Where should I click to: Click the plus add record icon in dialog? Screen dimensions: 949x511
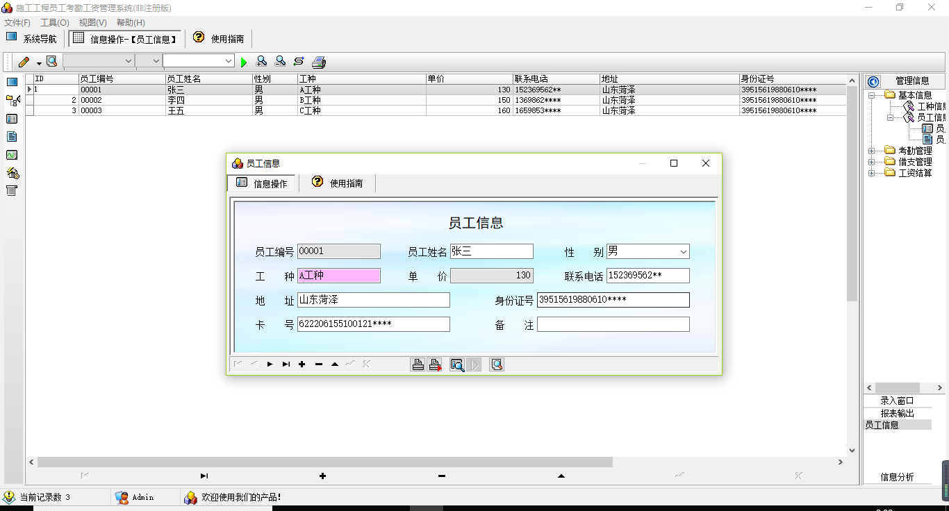pos(302,364)
